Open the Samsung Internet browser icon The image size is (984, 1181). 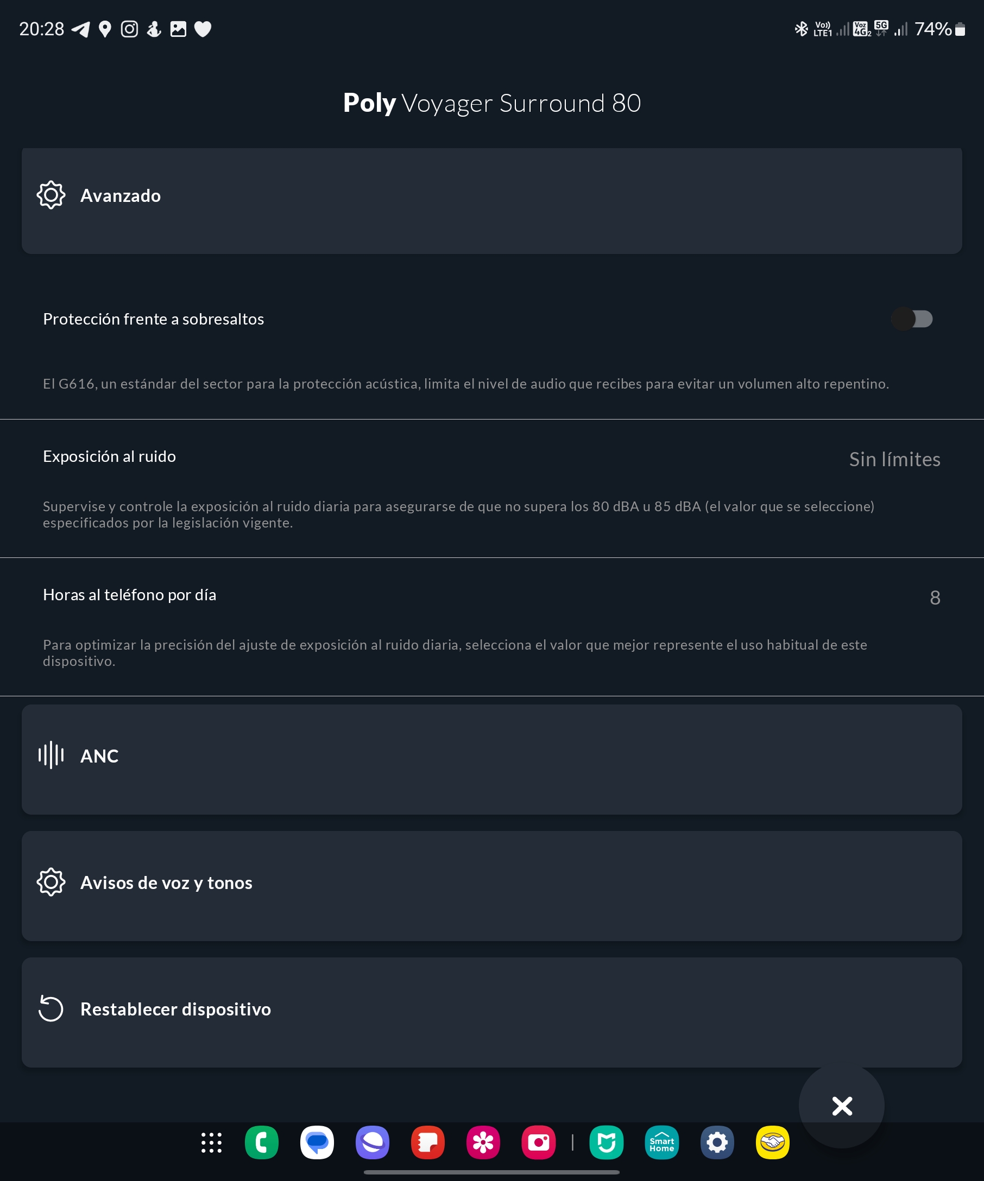[373, 1143]
